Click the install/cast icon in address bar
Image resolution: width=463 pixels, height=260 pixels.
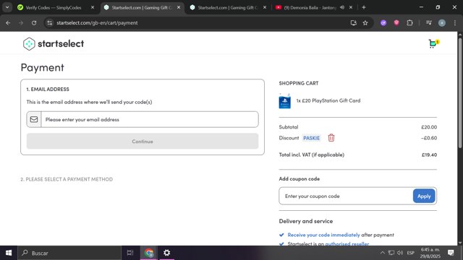(x=353, y=22)
